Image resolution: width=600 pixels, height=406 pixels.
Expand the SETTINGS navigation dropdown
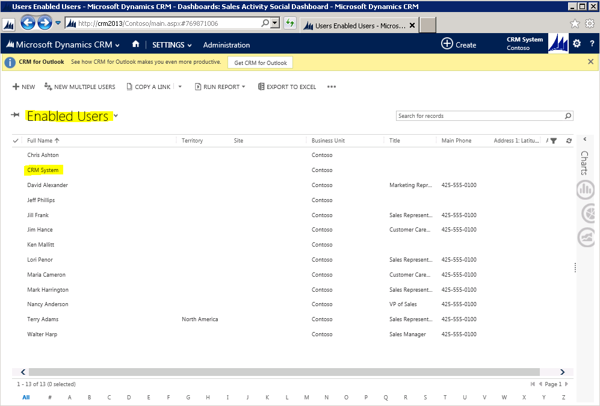tap(172, 45)
